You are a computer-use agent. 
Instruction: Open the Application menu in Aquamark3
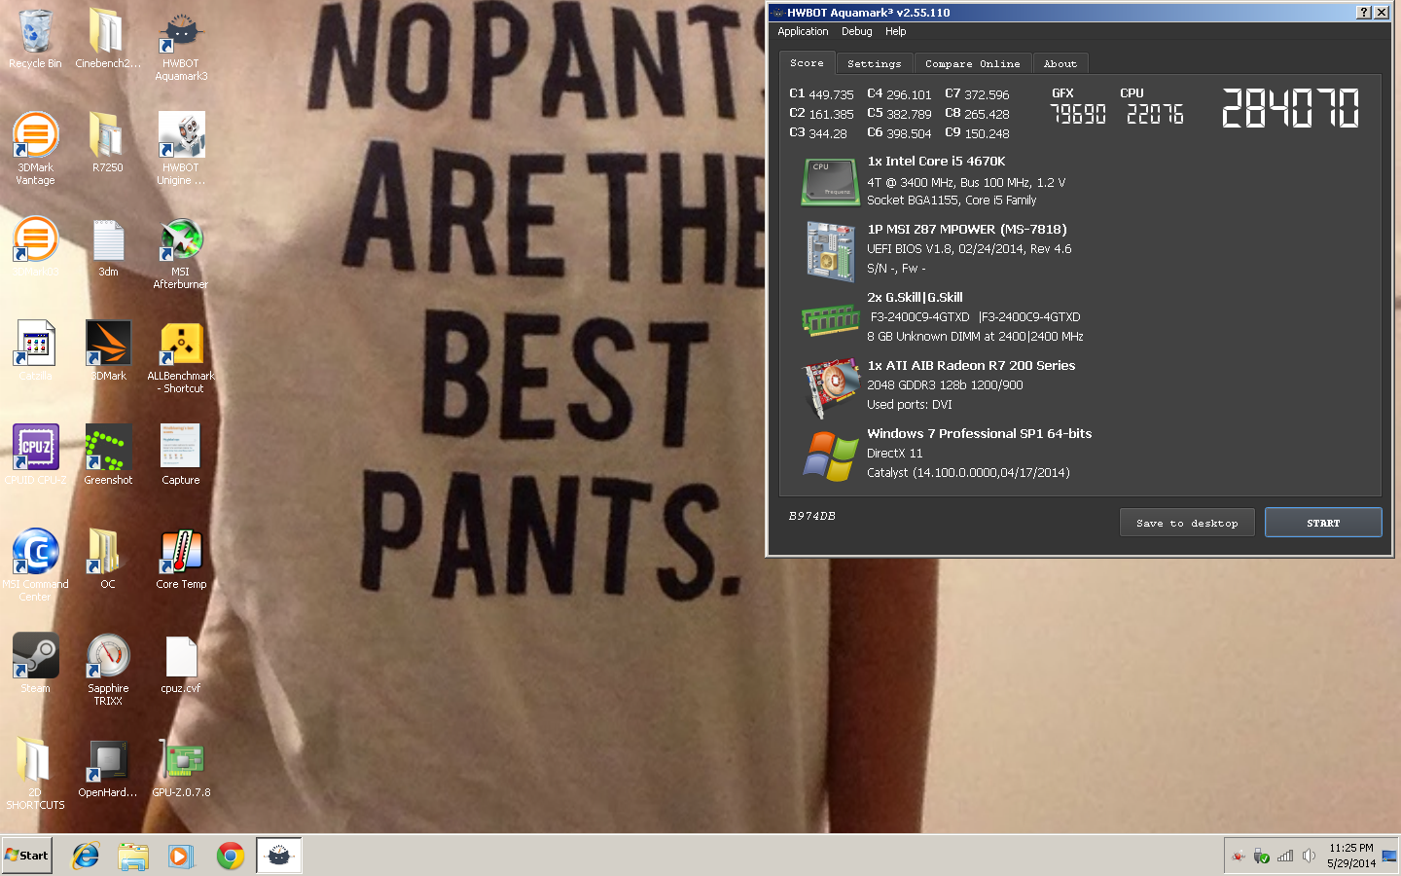coord(803,31)
